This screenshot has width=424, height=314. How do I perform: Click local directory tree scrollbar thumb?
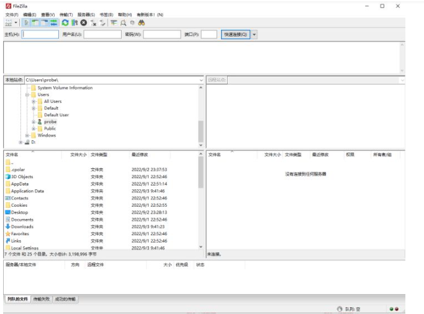click(x=201, y=132)
